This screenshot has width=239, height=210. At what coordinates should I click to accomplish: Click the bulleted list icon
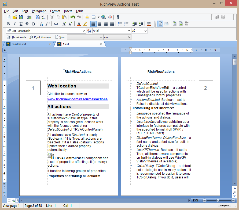pyautogui.click(x=120, y=24)
